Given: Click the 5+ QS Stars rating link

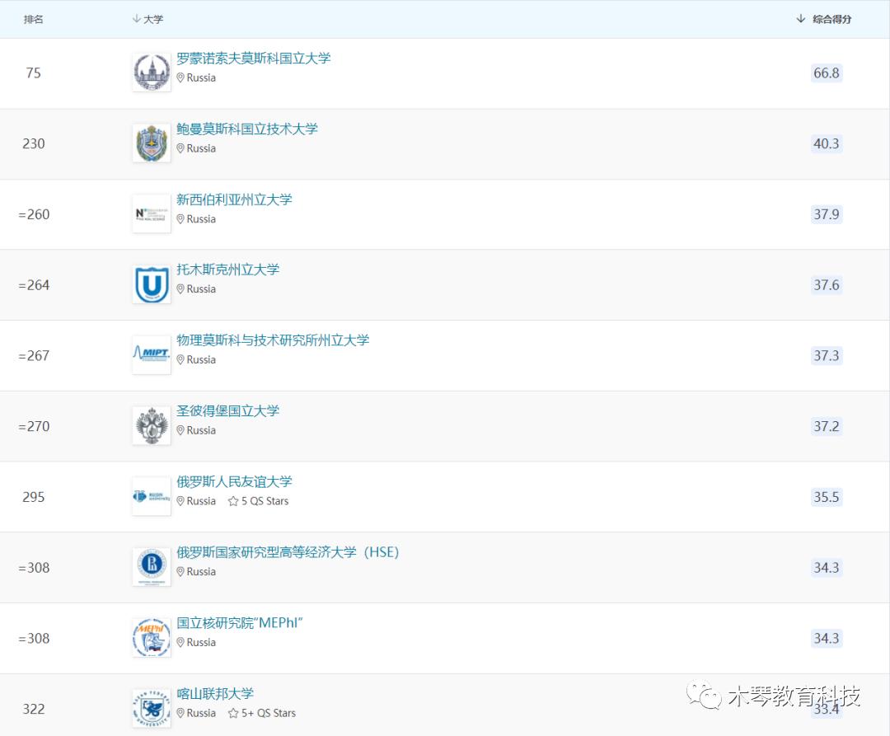Looking at the screenshot, I should tap(262, 713).
